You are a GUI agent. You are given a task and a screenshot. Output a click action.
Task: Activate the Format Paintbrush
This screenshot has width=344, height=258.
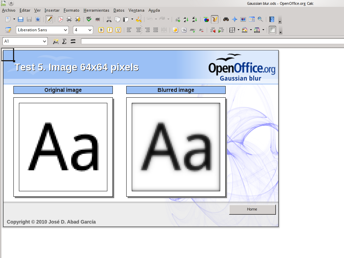click(139, 19)
